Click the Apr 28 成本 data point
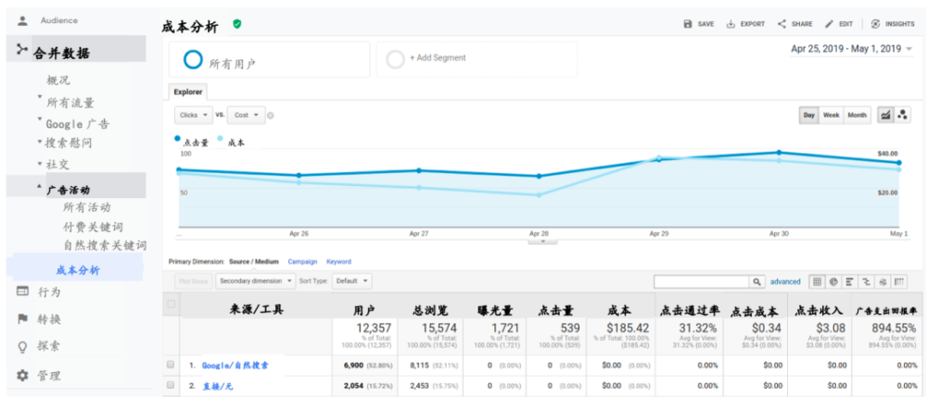Screen dimensions: 927x408 tap(539, 195)
